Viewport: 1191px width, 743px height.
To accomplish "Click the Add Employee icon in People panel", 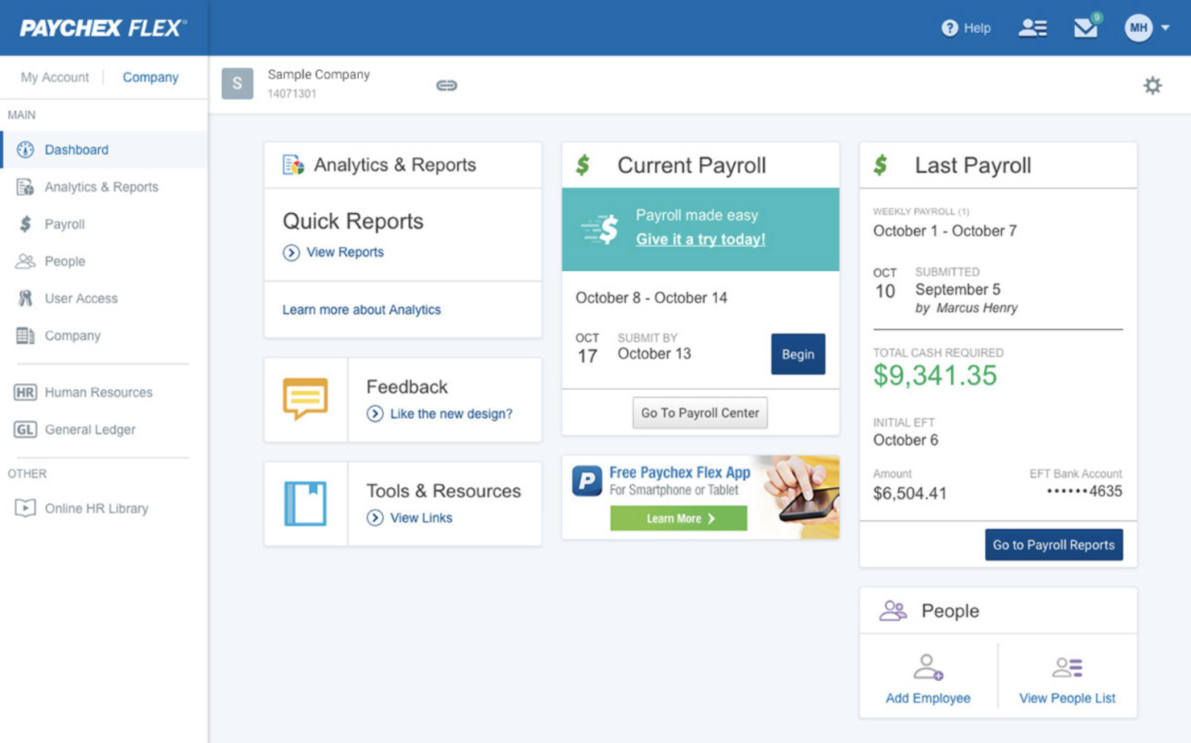I will click(929, 667).
